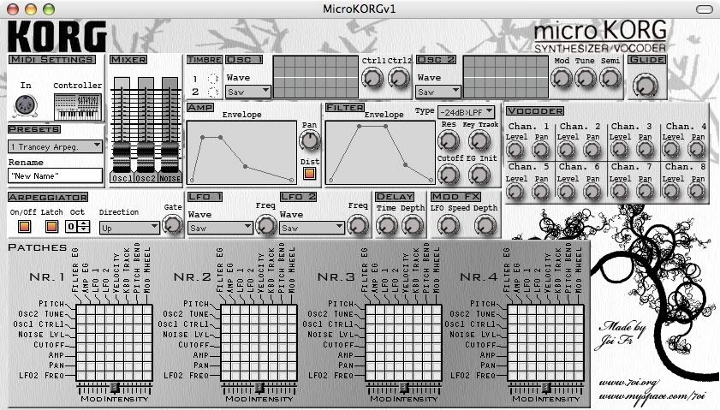Click the Amp Pan knob
The image size is (720, 410).
310,141
